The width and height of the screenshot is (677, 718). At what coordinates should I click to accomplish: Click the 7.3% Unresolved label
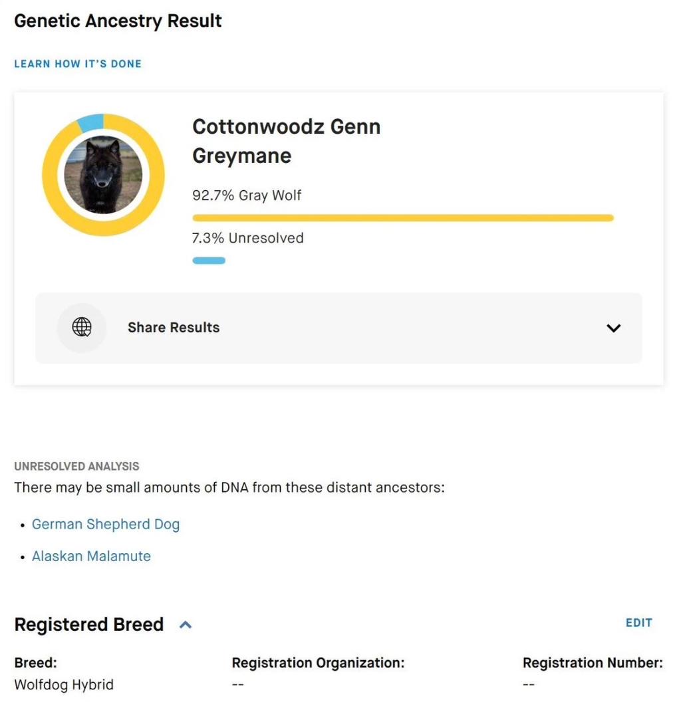(x=247, y=237)
